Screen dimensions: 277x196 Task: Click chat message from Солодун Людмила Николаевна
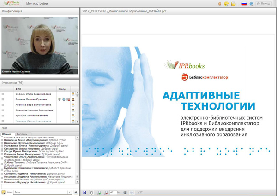[x=34, y=174]
